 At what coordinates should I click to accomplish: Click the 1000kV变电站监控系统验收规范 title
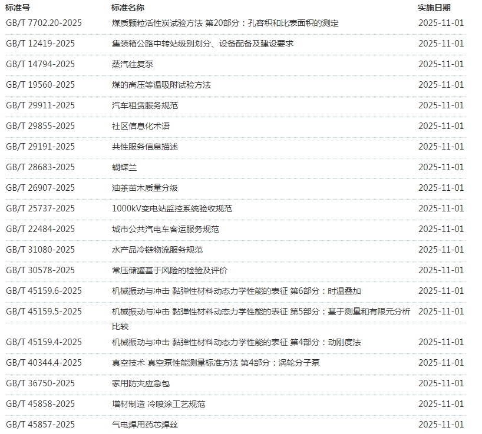click(171, 208)
